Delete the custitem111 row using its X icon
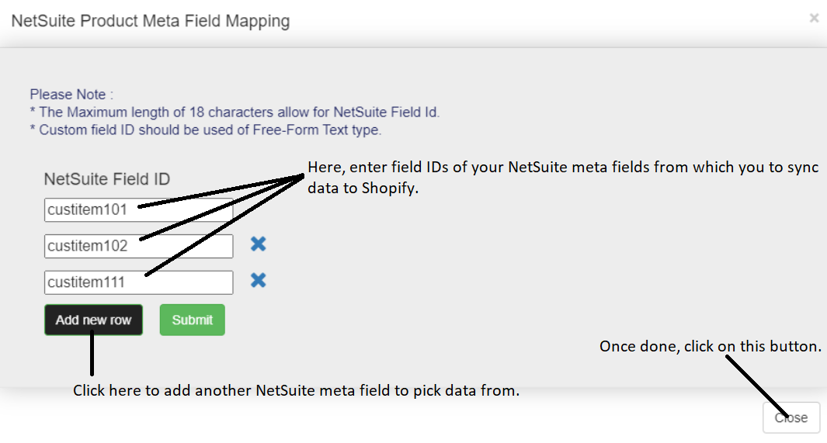 tap(259, 280)
